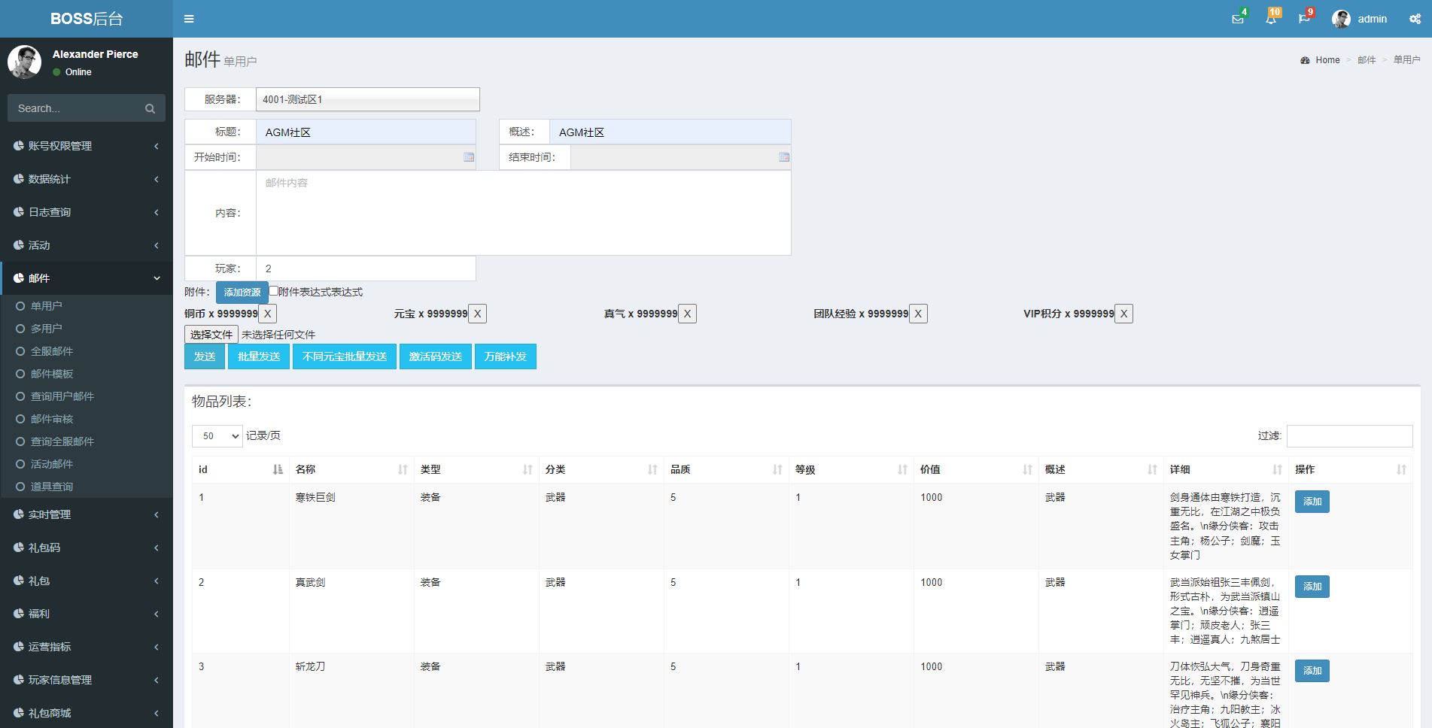Open calendar picker for end time
Viewport: 1432px width, 728px height.
[783, 157]
